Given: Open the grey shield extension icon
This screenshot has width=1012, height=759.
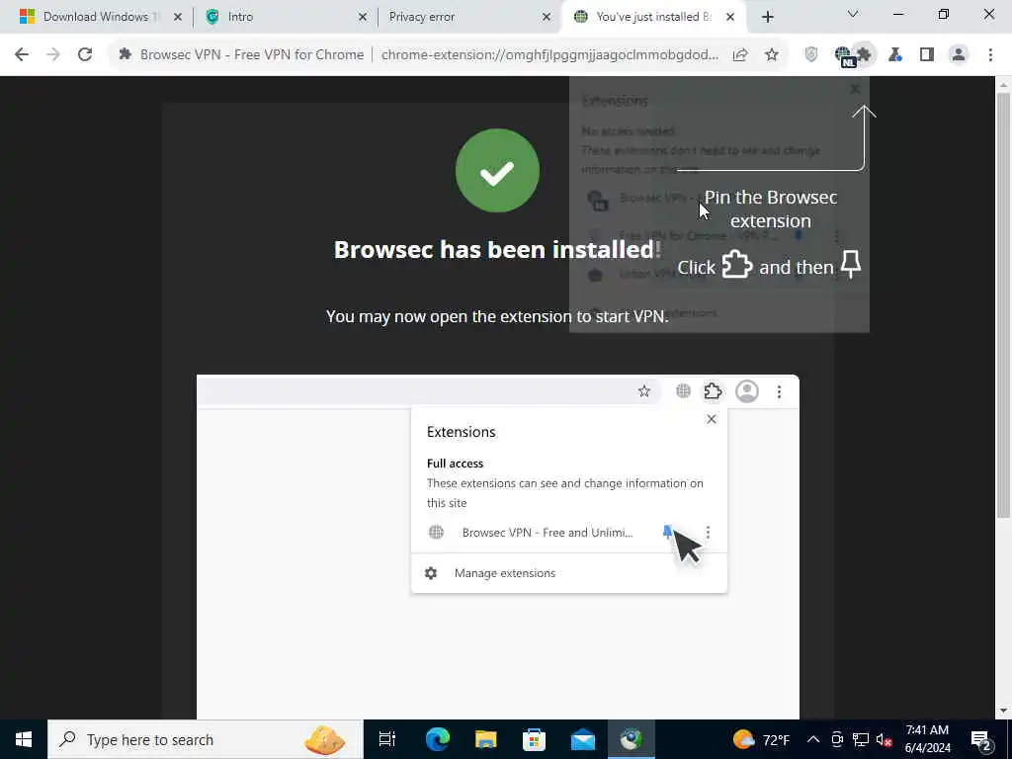Looking at the screenshot, I should pos(811,55).
